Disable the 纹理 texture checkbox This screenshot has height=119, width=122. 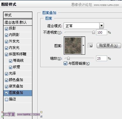[x=11, y=67]
